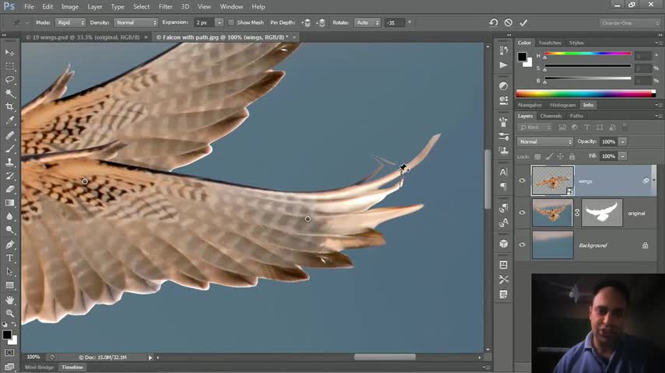Screen dimensions: 665x373
Task: Open the Density dropdown
Action: [x=135, y=23]
